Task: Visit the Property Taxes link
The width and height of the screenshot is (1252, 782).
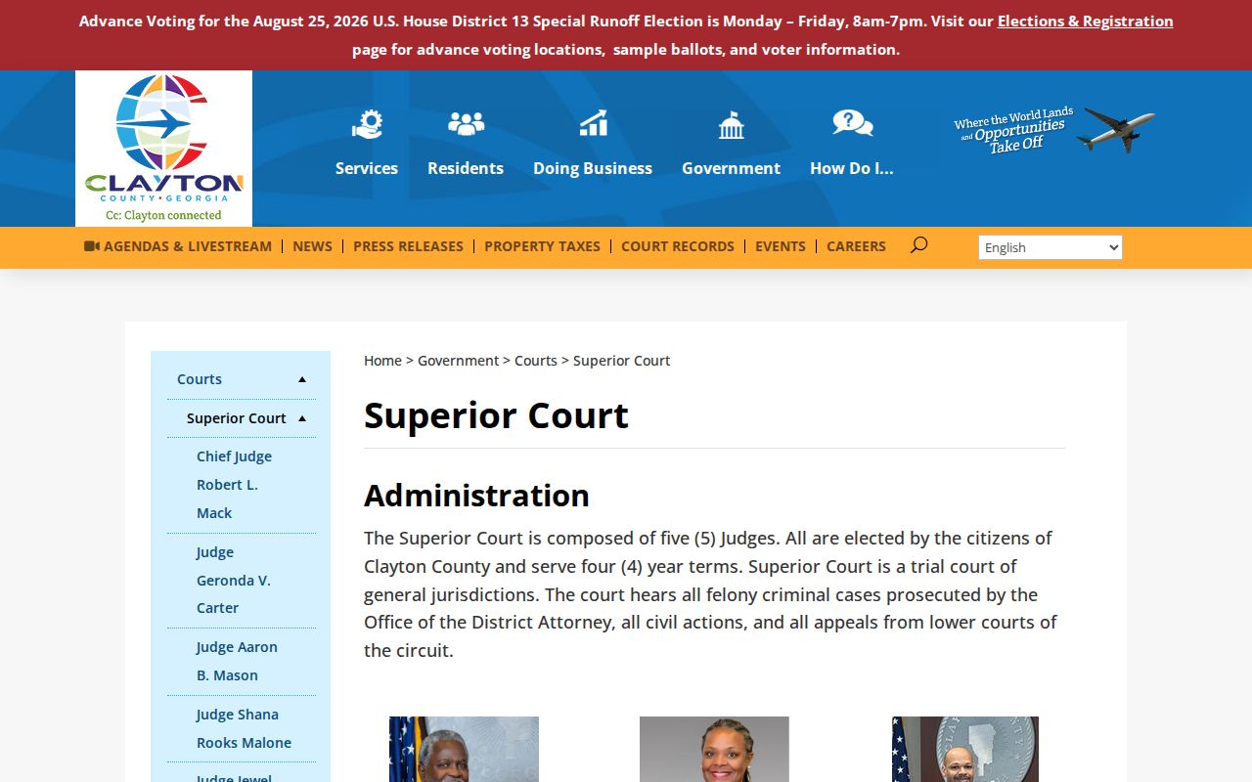Action: 542,246
